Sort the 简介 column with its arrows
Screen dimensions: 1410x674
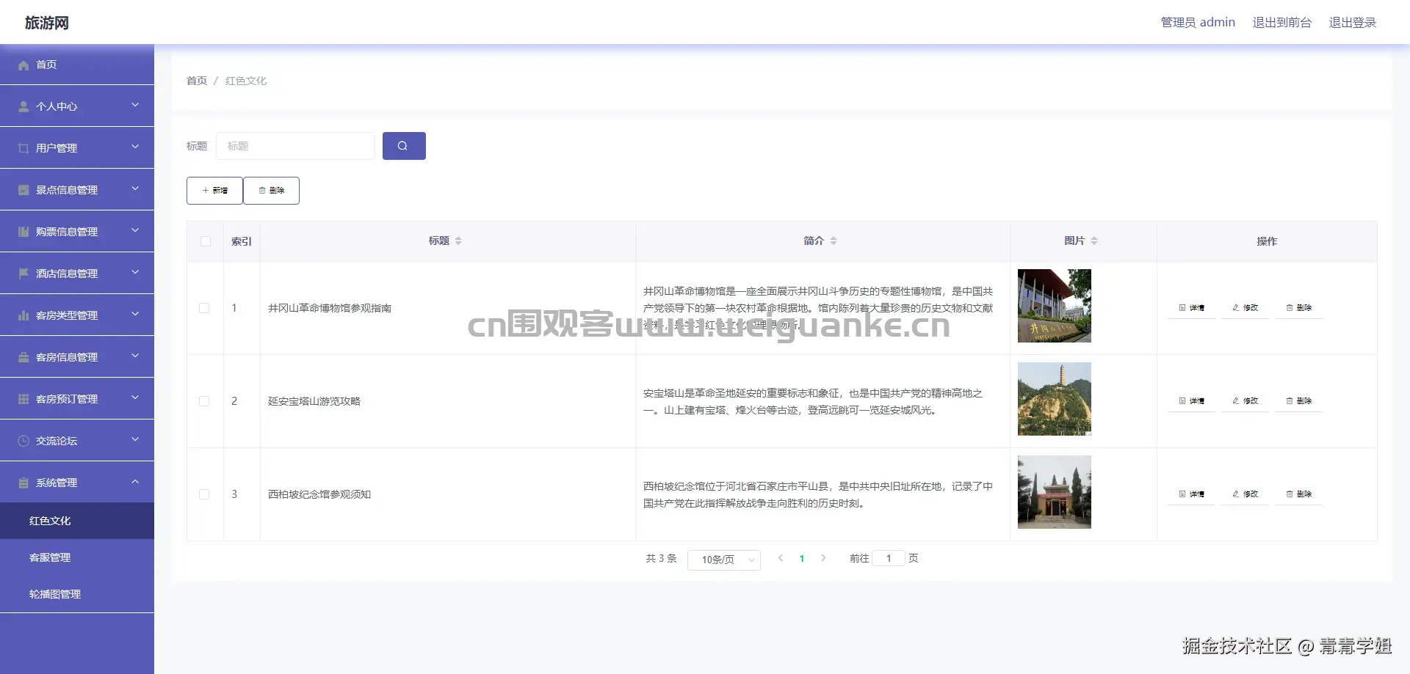click(834, 241)
